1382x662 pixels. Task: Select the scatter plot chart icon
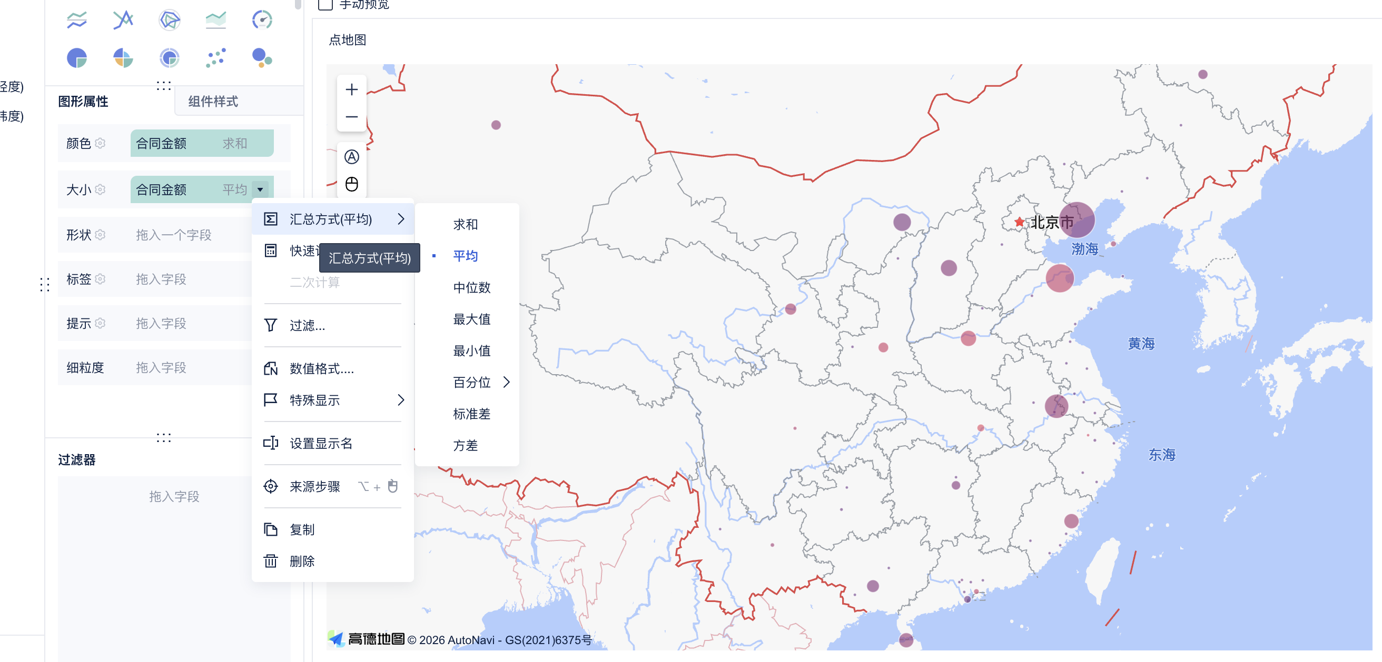215,58
